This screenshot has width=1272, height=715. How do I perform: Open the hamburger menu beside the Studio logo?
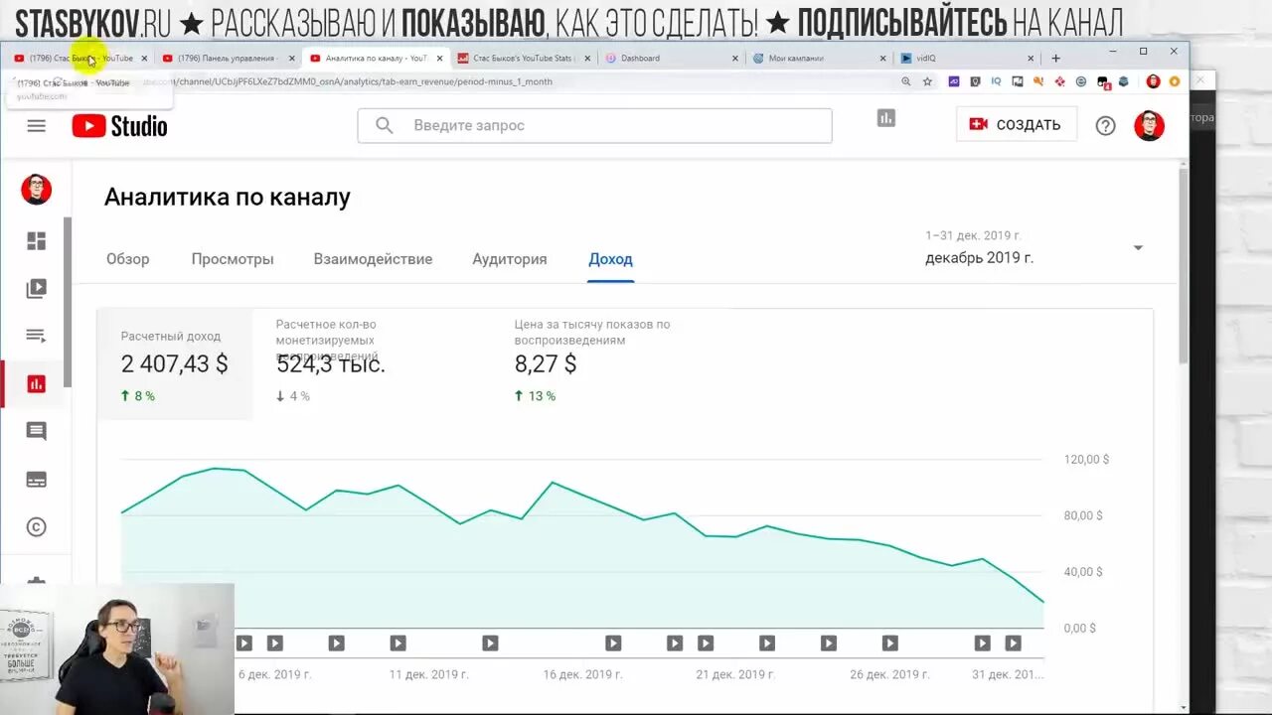[37, 125]
